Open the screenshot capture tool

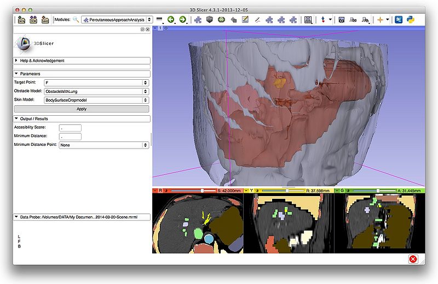(x=341, y=20)
